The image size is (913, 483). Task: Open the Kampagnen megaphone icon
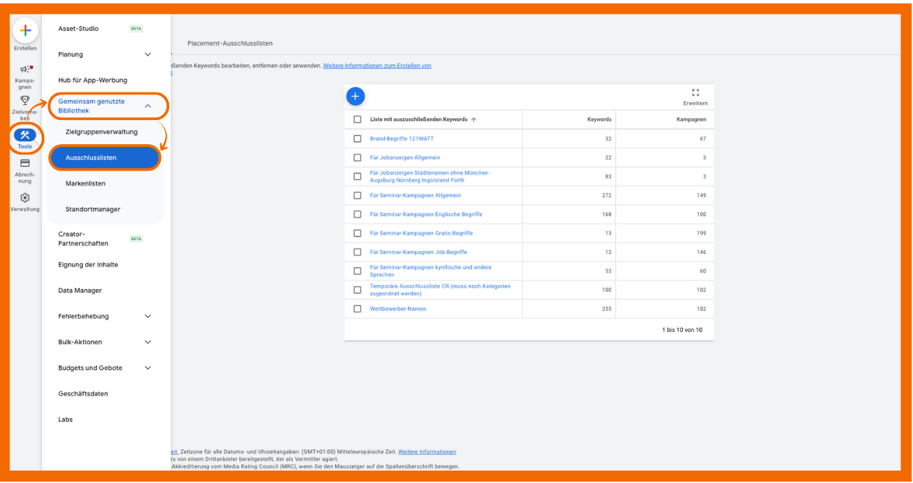tap(25, 69)
